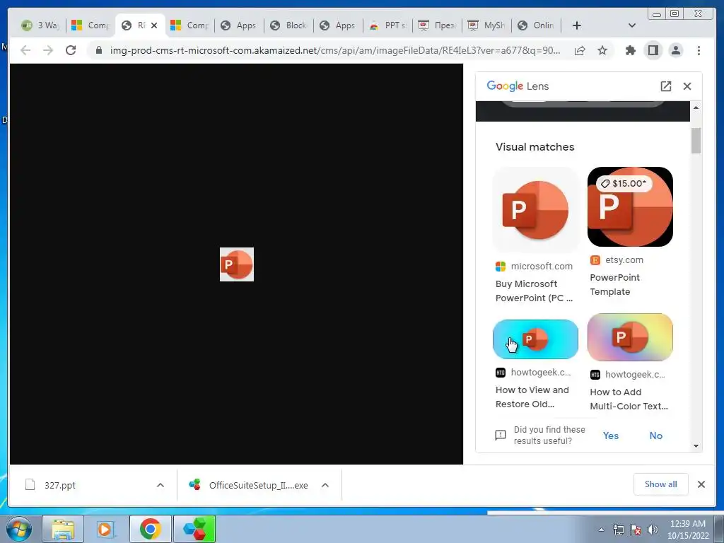Open the Extensions puzzle icon
The height and width of the screenshot is (543, 724).
[630, 50]
